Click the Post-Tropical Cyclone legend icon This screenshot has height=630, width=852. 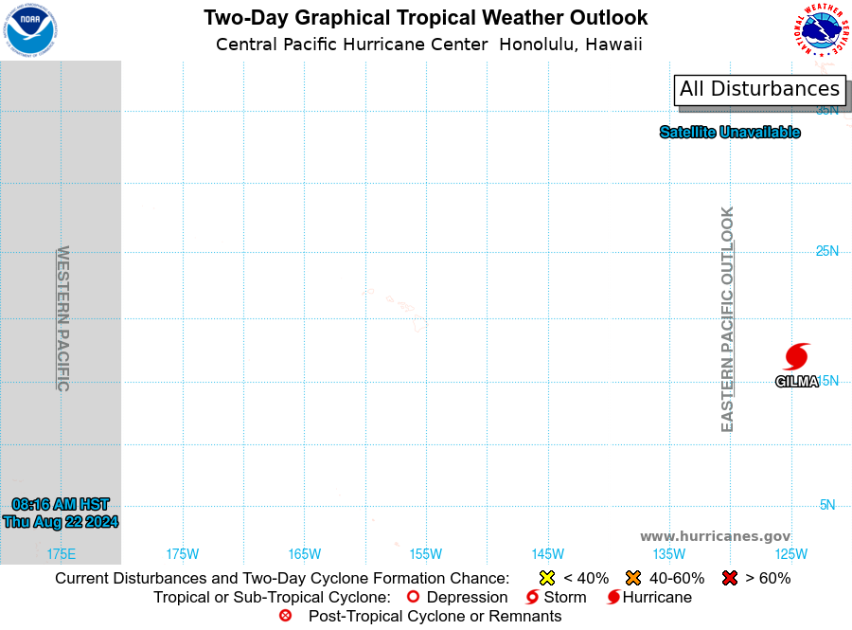click(x=285, y=616)
